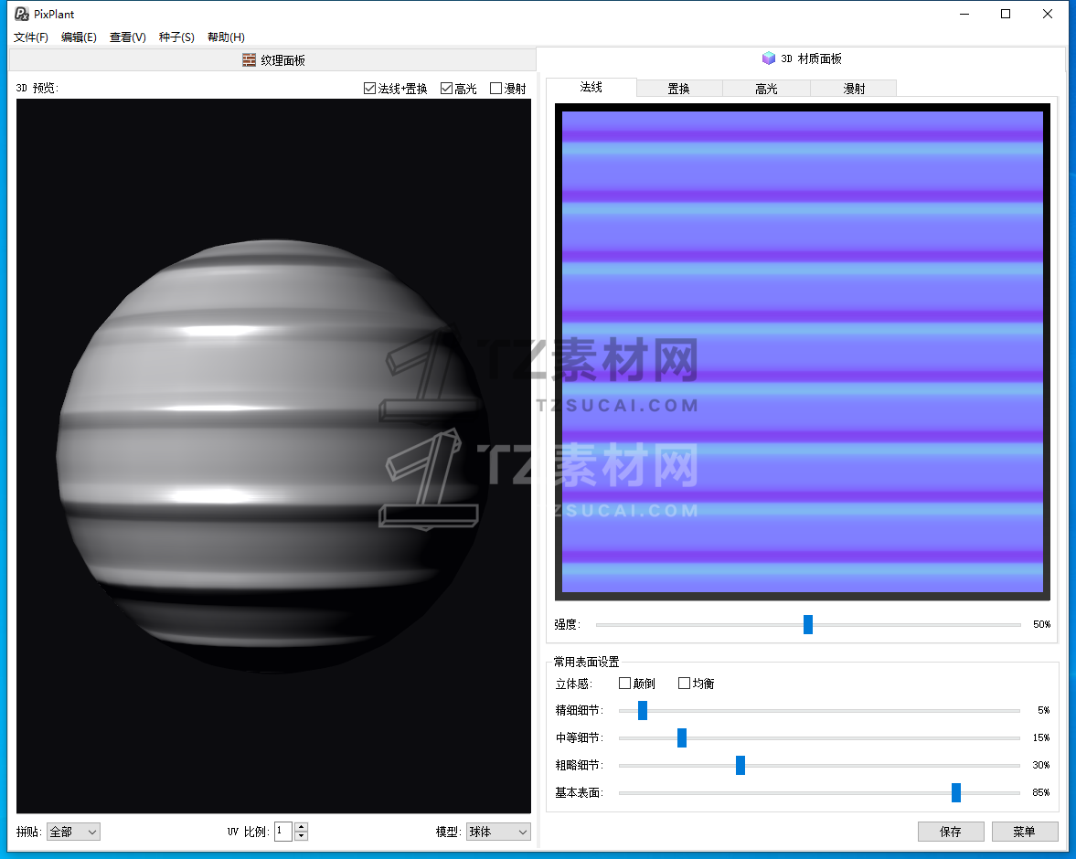This screenshot has width=1076, height=859.
Task: Click the UV 比例 input field
Action: point(283,832)
